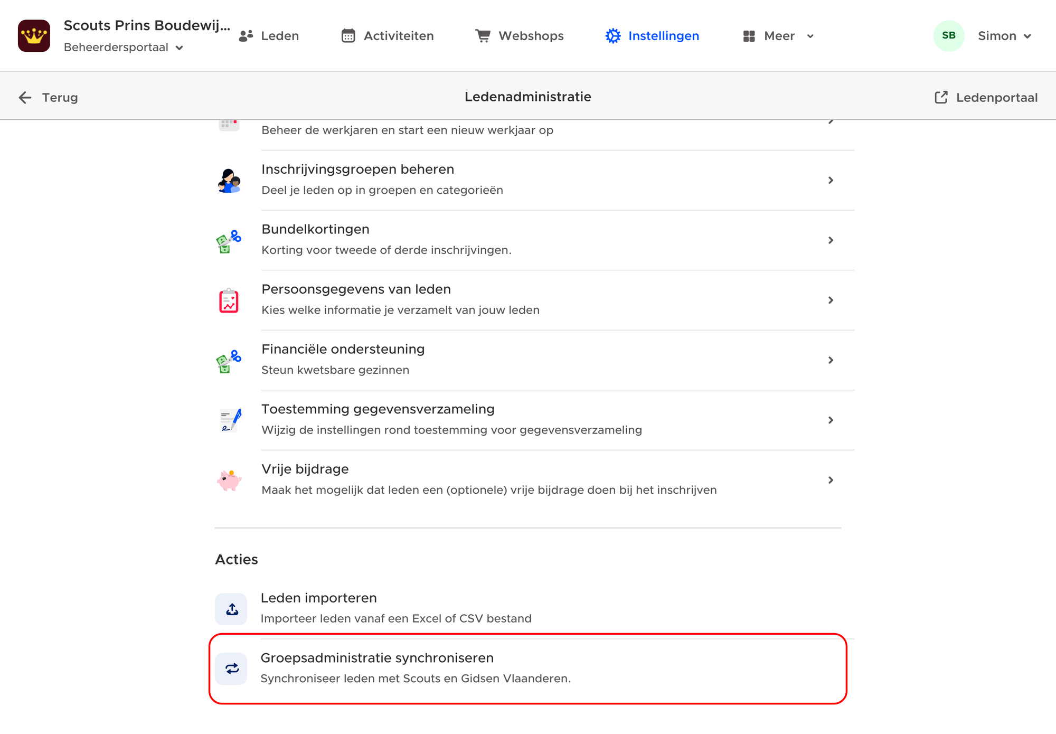Click the Bundelkortingen scissors money icon

pyautogui.click(x=229, y=241)
